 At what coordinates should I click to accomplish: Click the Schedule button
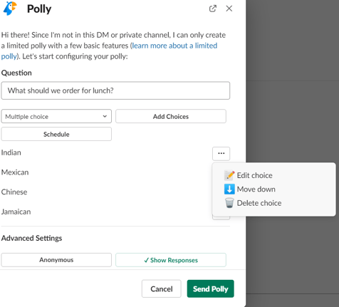point(56,134)
